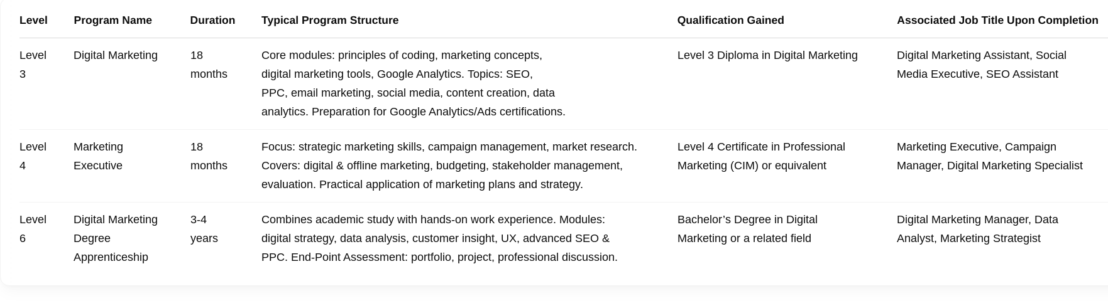The image size is (1108, 301).
Task: Click the Typical Program Structure header
Action: [330, 20]
